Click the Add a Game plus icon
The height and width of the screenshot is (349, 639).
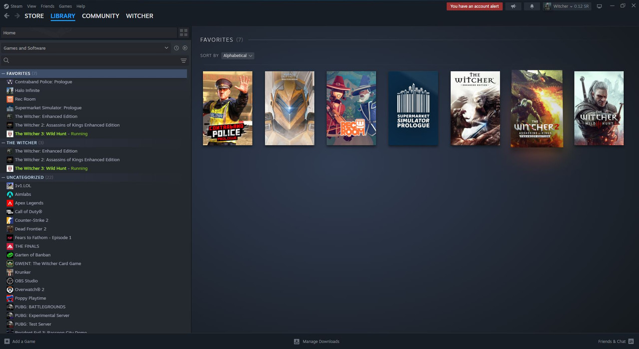click(6, 342)
